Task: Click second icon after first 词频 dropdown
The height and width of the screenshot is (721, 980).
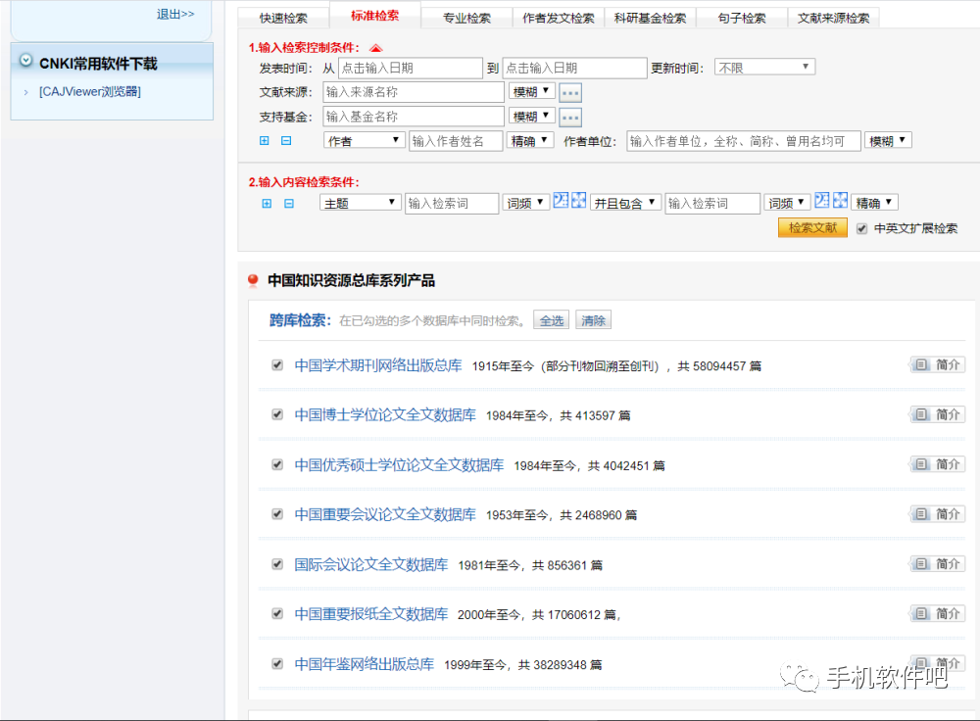Action: tap(579, 200)
